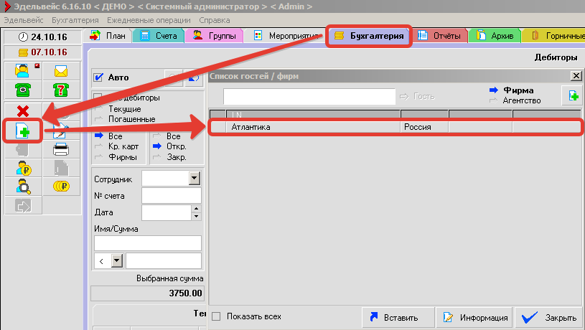Click add new firm icon in dialog
This screenshot has height=330, width=585.
(572, 96)
